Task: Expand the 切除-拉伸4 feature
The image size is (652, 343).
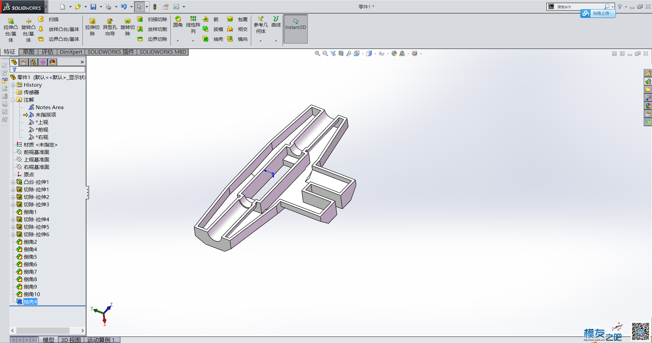Action: click(13, 220)
